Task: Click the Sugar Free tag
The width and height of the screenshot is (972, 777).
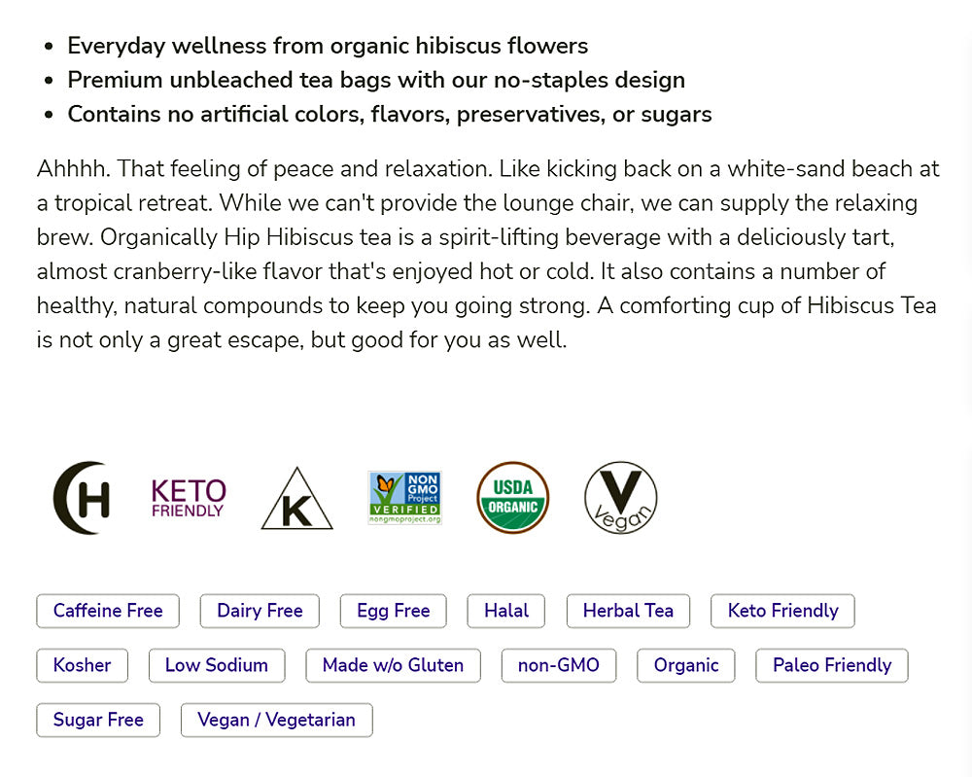Action: coord(98,720)
